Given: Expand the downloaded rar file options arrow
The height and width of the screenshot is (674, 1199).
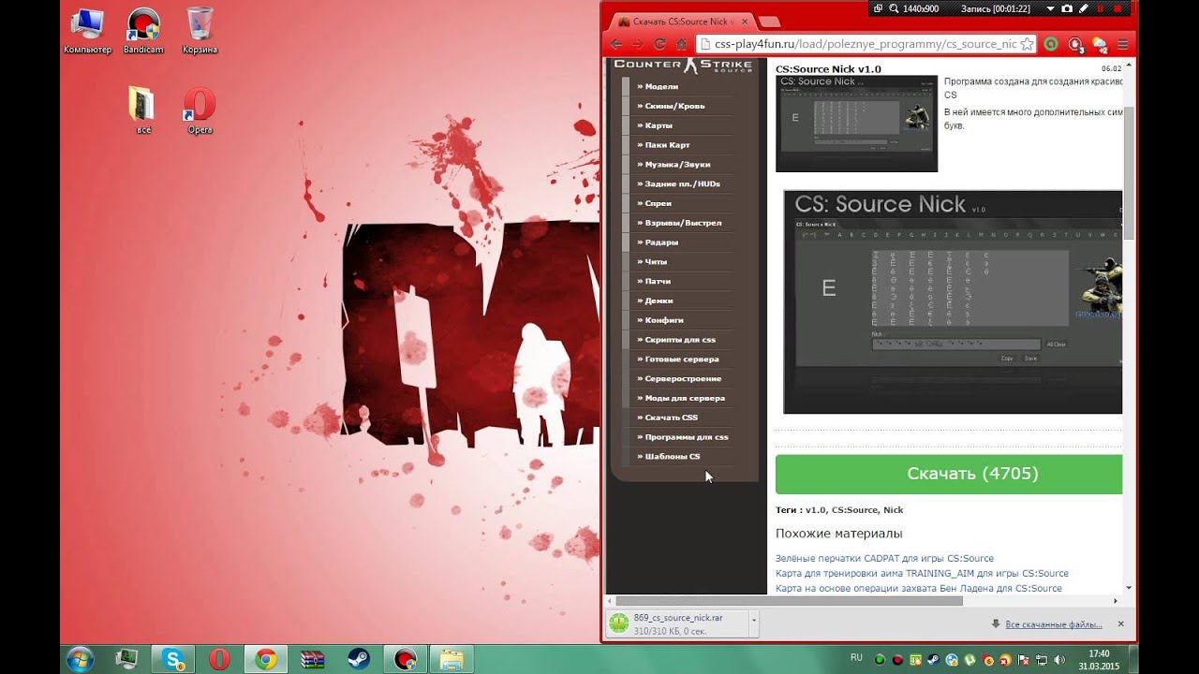Looking at the screenshot, I should click(x=754, y=622).
